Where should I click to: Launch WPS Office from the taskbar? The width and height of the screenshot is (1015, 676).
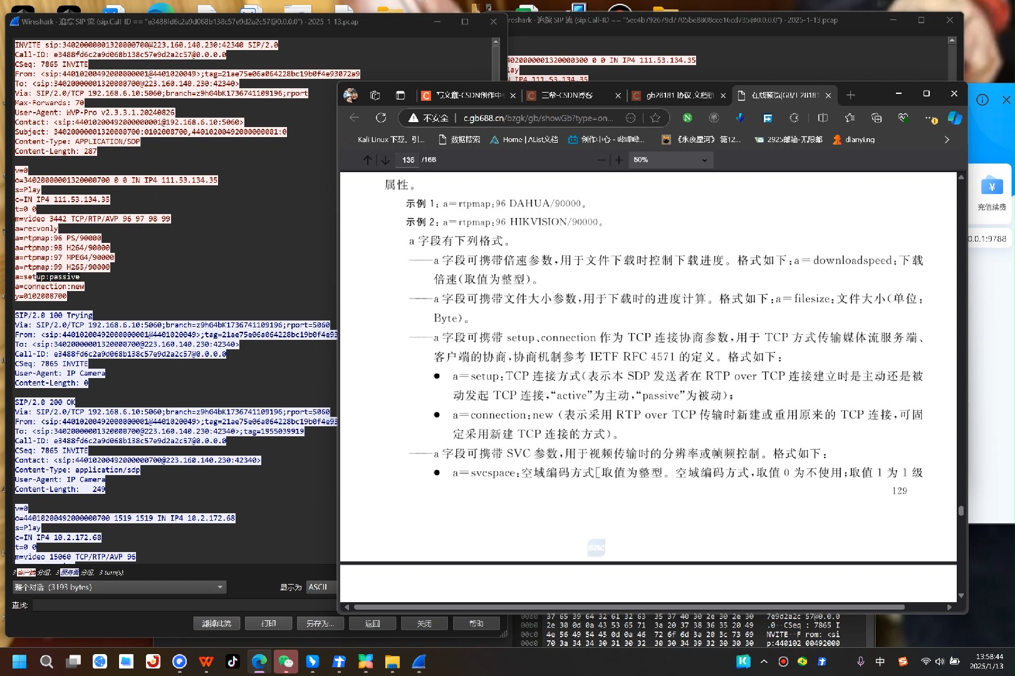tap(206, 662)
